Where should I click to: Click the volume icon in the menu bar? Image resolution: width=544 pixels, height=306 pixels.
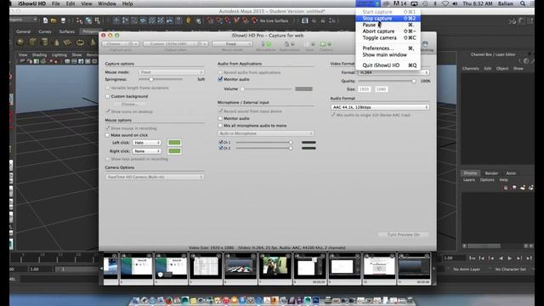point(455,3)
